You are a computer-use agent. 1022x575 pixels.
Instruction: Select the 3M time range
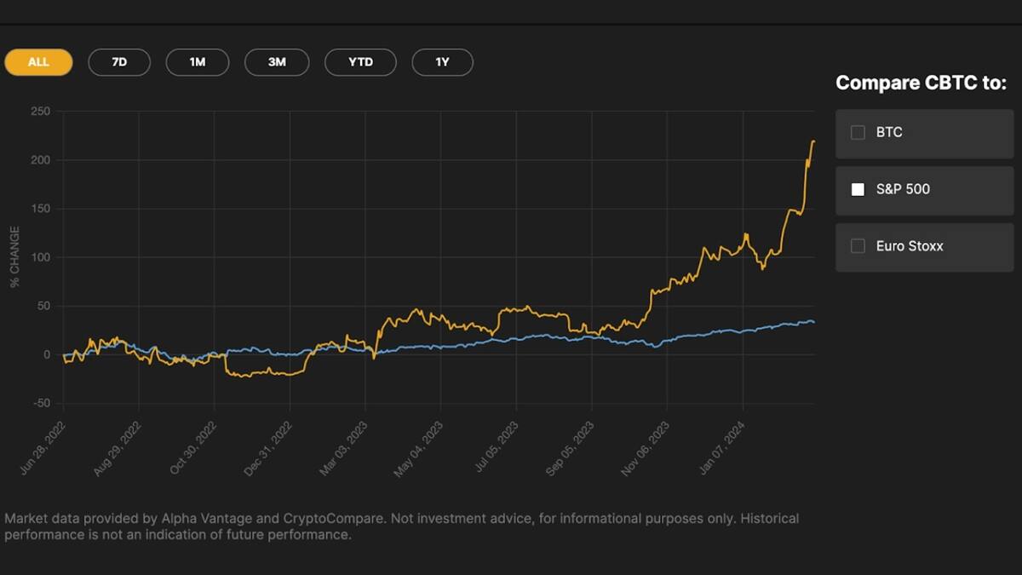pos(276,61)
